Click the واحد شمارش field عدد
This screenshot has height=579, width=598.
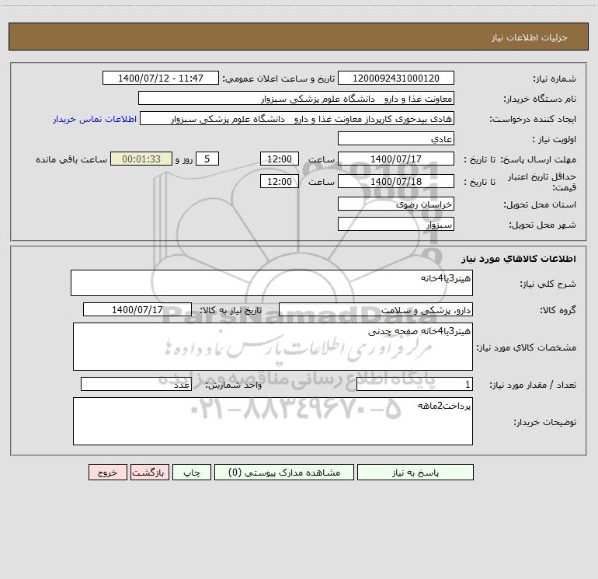(136, 384)
